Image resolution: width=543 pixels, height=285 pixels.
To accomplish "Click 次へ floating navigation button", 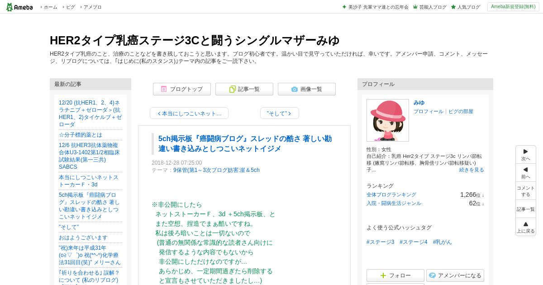I will [526, 155].
